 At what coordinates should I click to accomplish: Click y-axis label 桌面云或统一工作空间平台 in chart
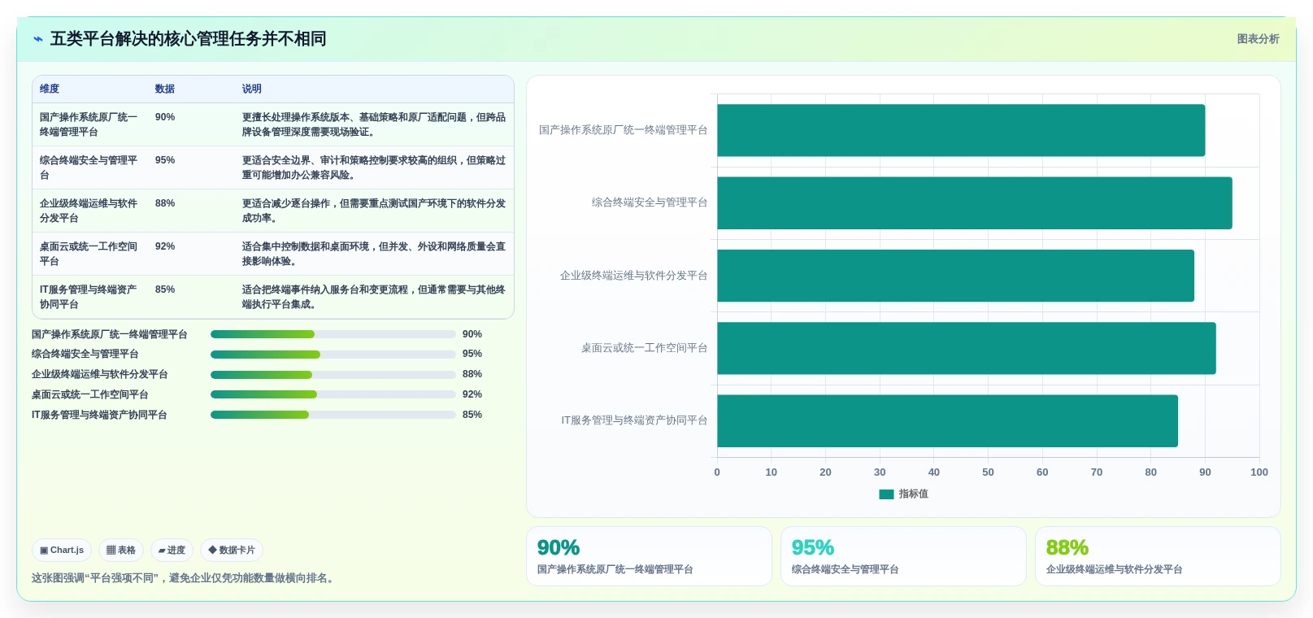pyautogui.click(x=644, y=348)
